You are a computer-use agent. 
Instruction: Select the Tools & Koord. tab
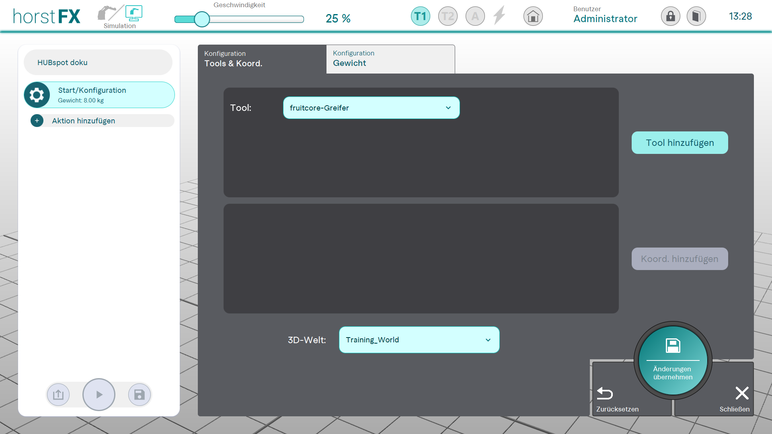pyautogui.click(x=262, y=59)
